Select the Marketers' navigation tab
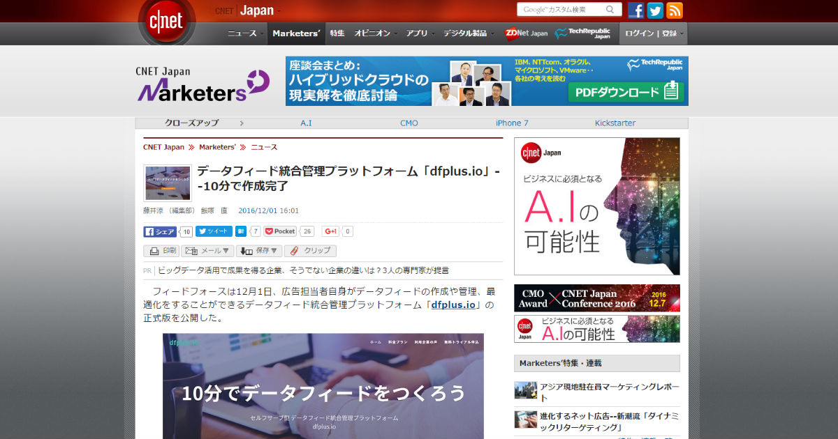Viewport: 838px width, 439px height. coord(296,33)
